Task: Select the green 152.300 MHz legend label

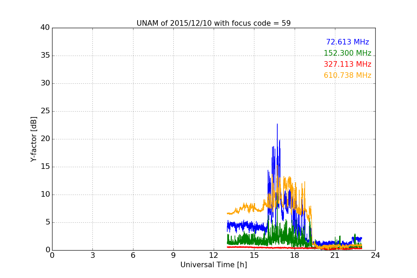Action: point(347,53)
